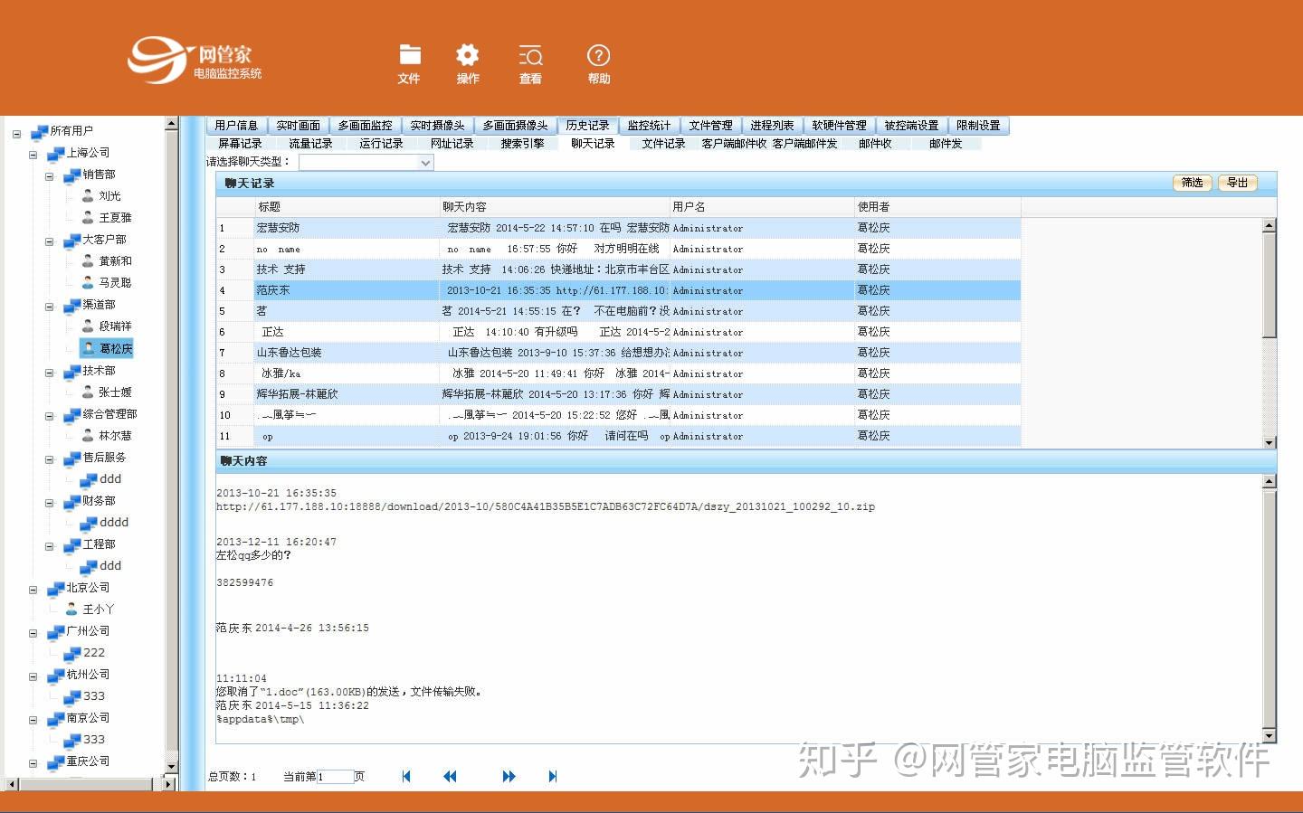The width and height of the screenshot is (1303, 813).
Task: Collapse the 技术部 tree node
Action: point(49,373)
